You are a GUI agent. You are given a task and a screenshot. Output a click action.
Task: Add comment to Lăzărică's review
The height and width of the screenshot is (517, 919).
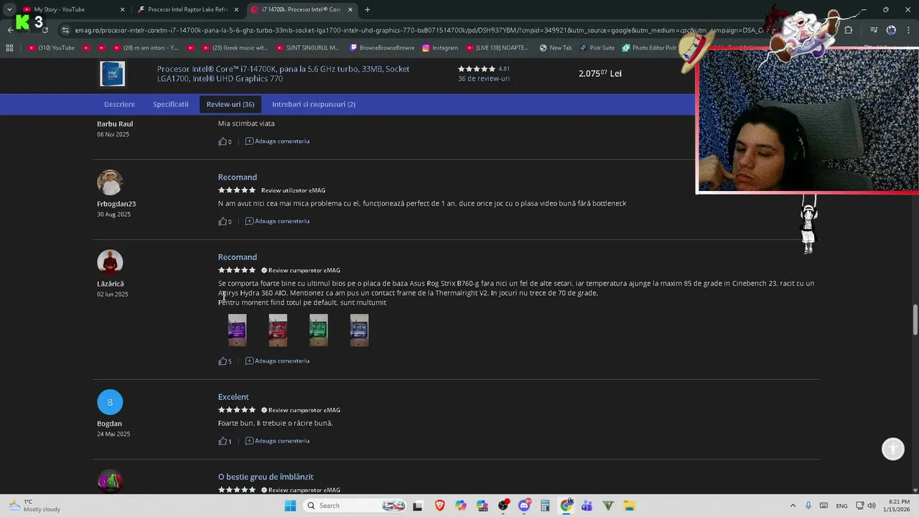click(x=277, y=361)
